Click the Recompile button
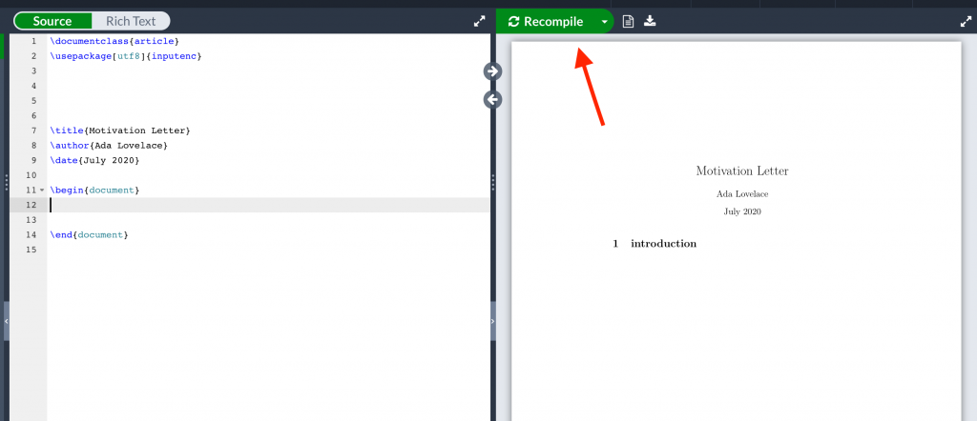This screenshot has height=421, width=977. pyautogui.click(x=547, y=22)
